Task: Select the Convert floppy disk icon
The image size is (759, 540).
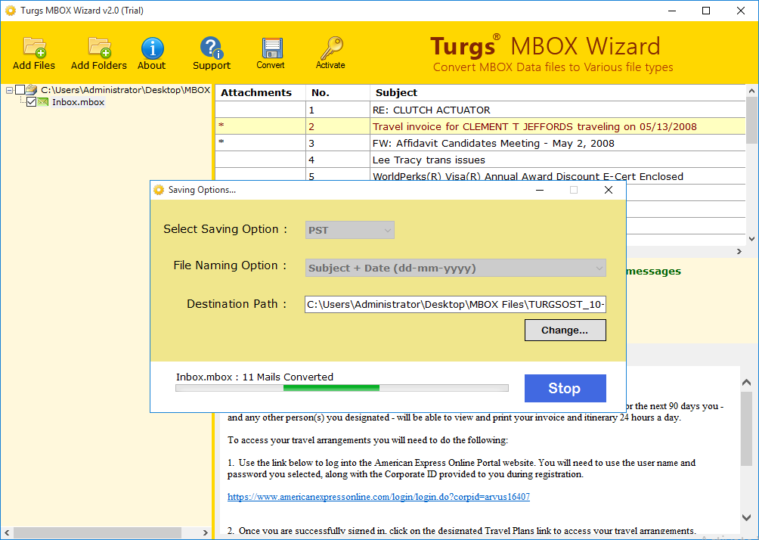Action: 271,48
